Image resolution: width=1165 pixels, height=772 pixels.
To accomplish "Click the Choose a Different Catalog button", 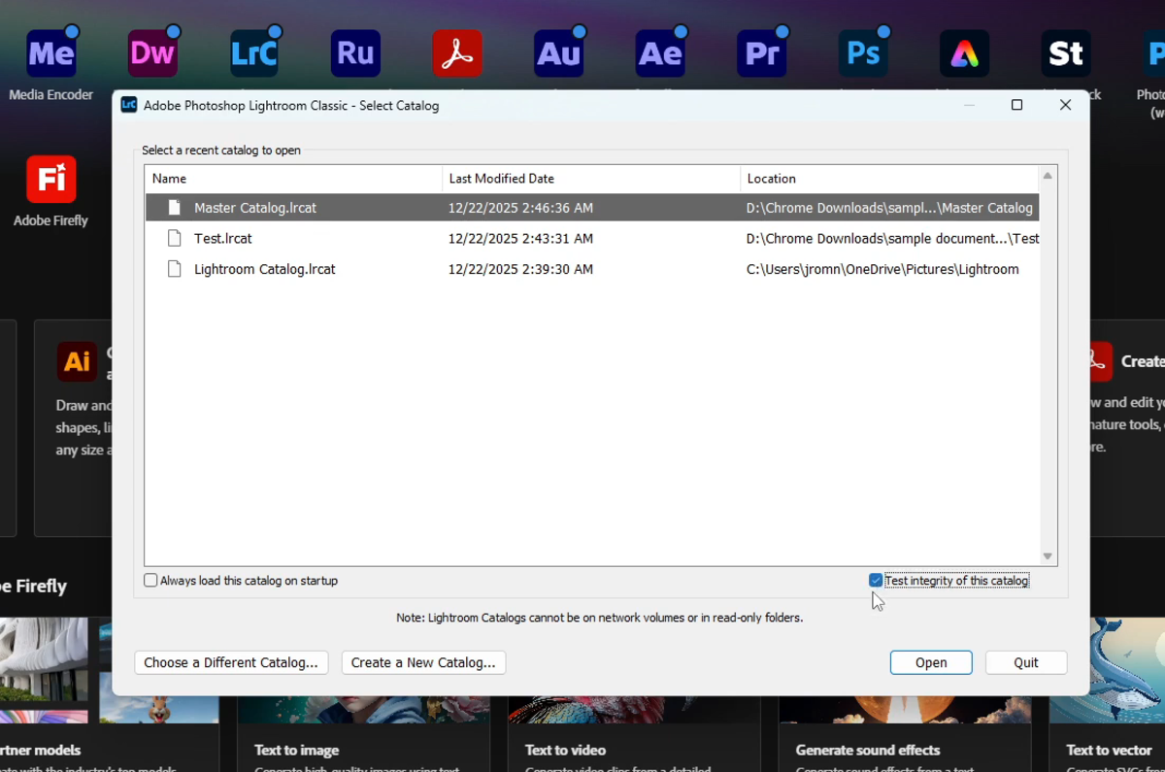I will pyautogui.click(x=231, y=662).
